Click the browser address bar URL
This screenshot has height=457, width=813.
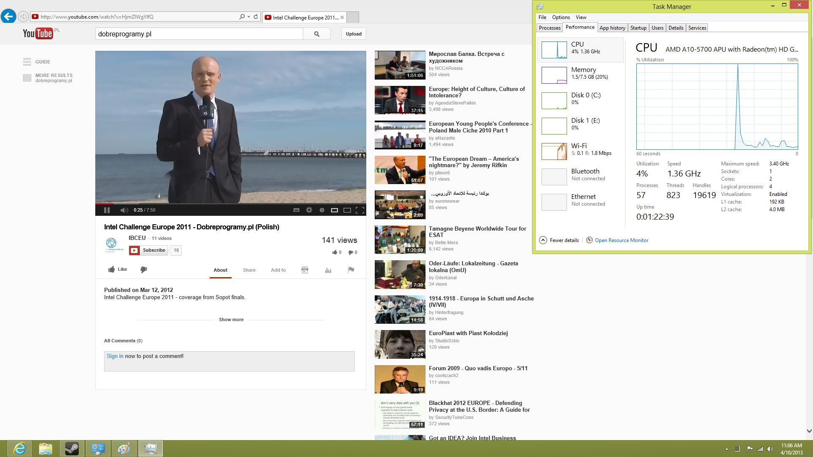[x=97, y=17]
